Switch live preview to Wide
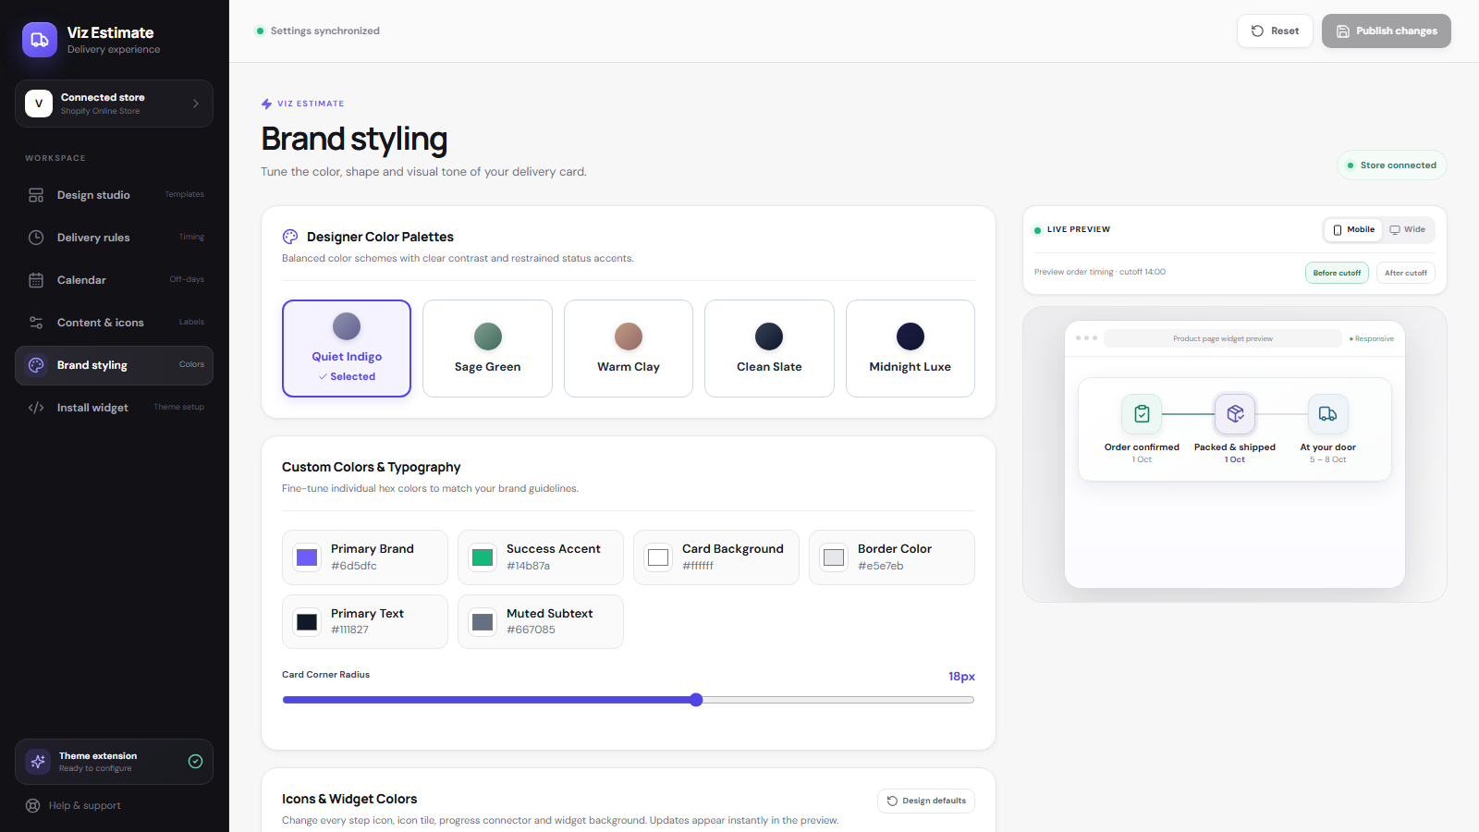The image size is (1479, 832). click(1407, 229)
